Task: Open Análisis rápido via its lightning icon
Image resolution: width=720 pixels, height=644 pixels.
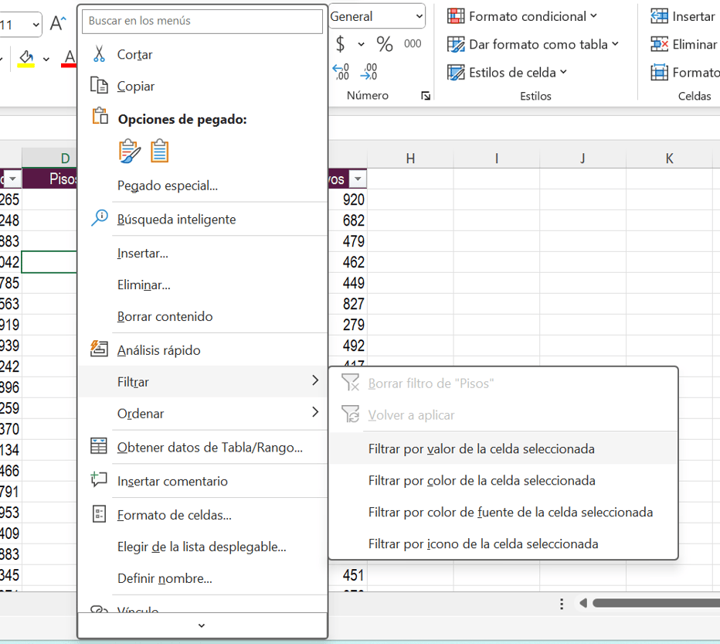Action: (x=99, y=349)
